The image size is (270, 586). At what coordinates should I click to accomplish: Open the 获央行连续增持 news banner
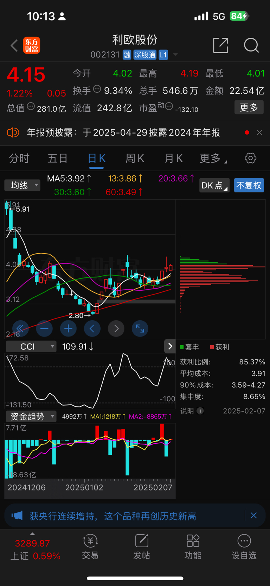click(113, 516)
